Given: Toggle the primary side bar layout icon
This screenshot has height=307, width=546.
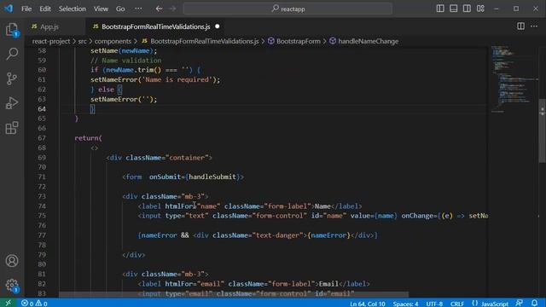Looking at the screenshot, I should [440, 9].
